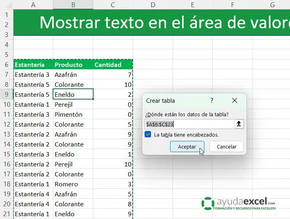Close the Crear tabla dialog
Viewport: 290px width, 219px height.
point(235,100)
